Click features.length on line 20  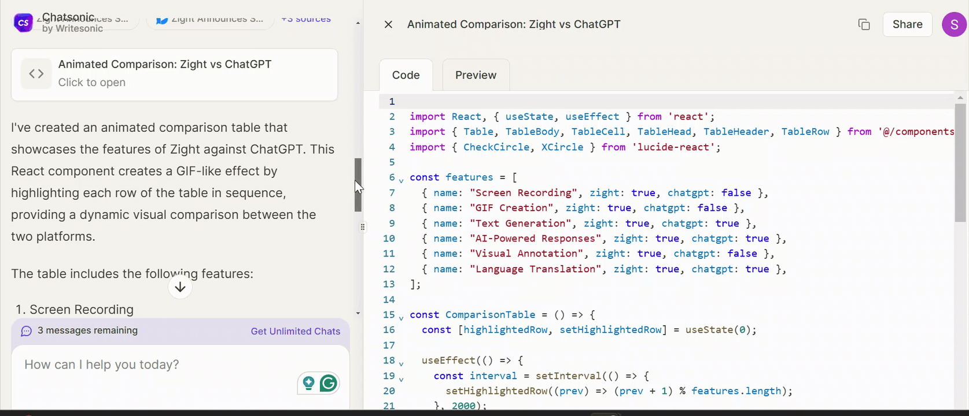point(736,391)
